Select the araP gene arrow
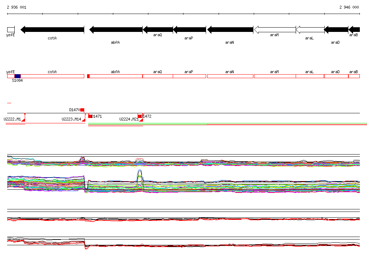This screenshot has width=367, height=256. (190, 30)
